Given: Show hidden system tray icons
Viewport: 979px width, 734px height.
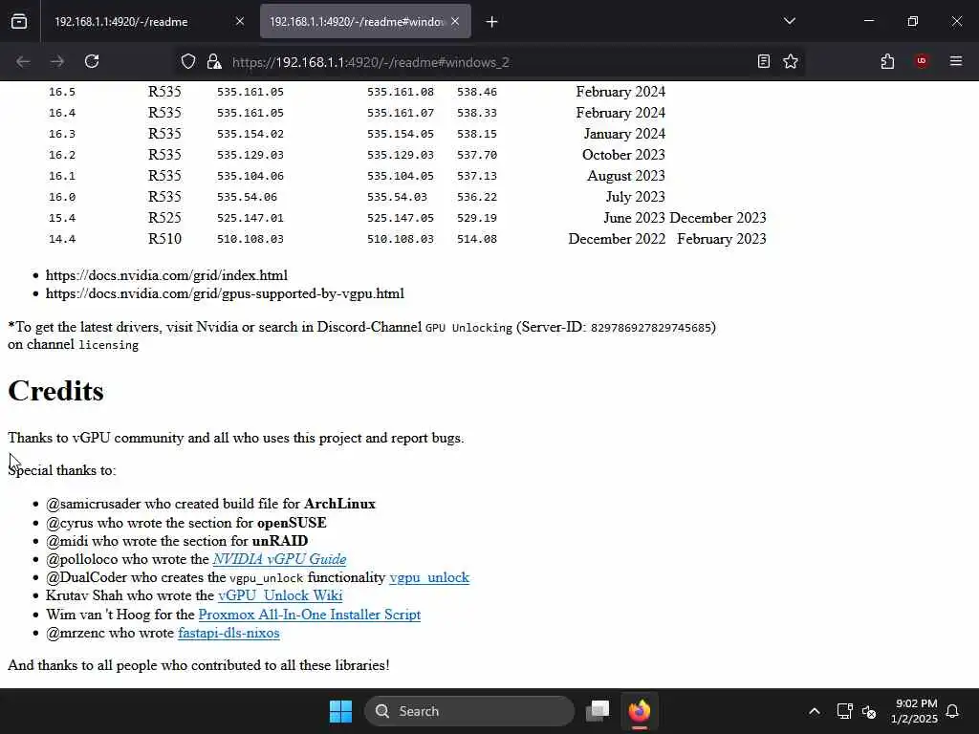Looking at the screenshot, I should 815,711.
